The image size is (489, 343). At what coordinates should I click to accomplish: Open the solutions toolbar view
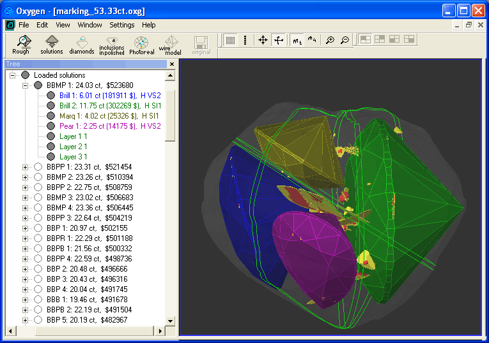point(52,43)
